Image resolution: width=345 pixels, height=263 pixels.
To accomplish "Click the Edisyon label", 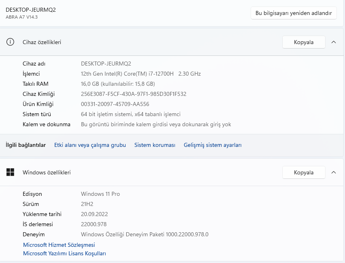I will (32, 194).
